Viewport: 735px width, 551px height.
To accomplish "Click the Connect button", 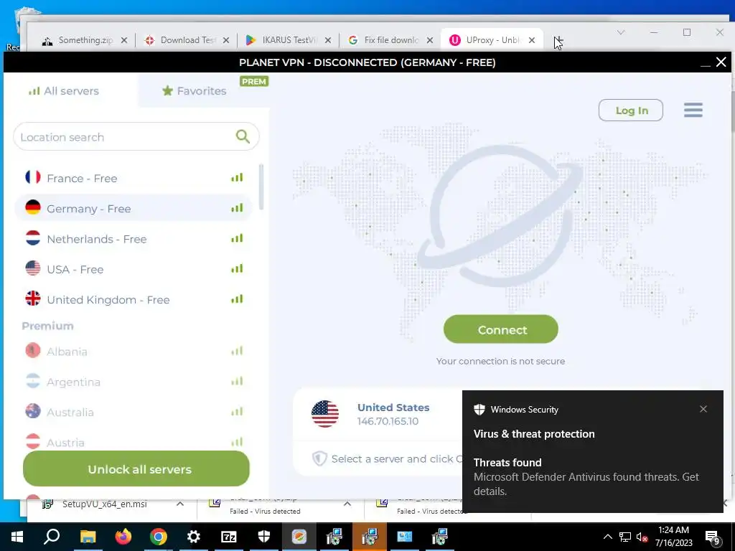I will click(x=500, y=329).
